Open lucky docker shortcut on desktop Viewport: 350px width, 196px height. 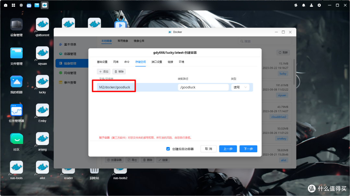click(42, 82)
